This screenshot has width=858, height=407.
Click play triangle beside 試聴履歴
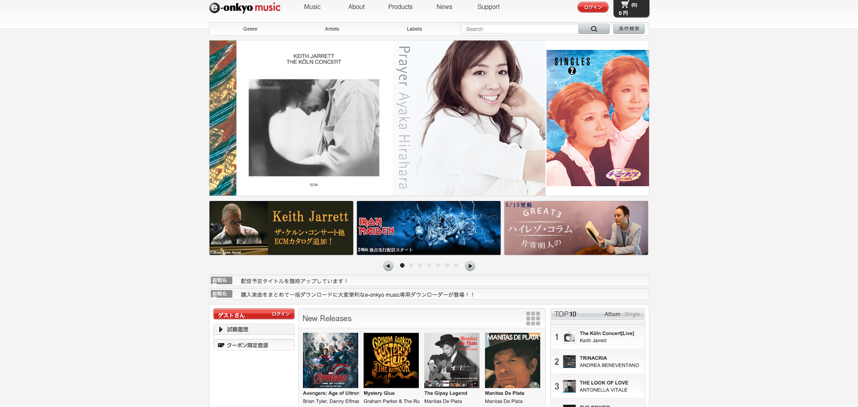[x=220, y=329]
